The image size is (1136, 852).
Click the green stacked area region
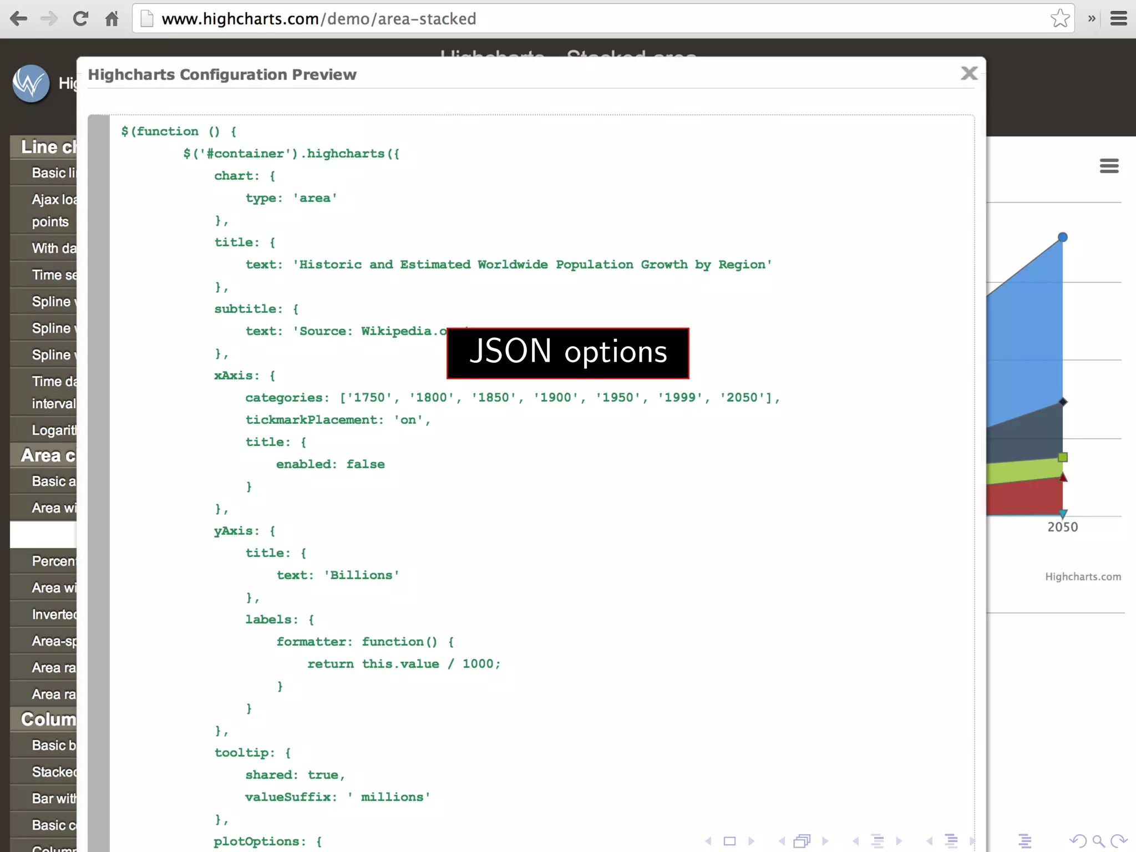[1025, 471]
